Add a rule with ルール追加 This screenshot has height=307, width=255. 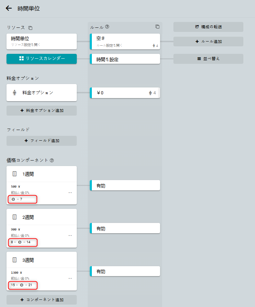(208, 42)
